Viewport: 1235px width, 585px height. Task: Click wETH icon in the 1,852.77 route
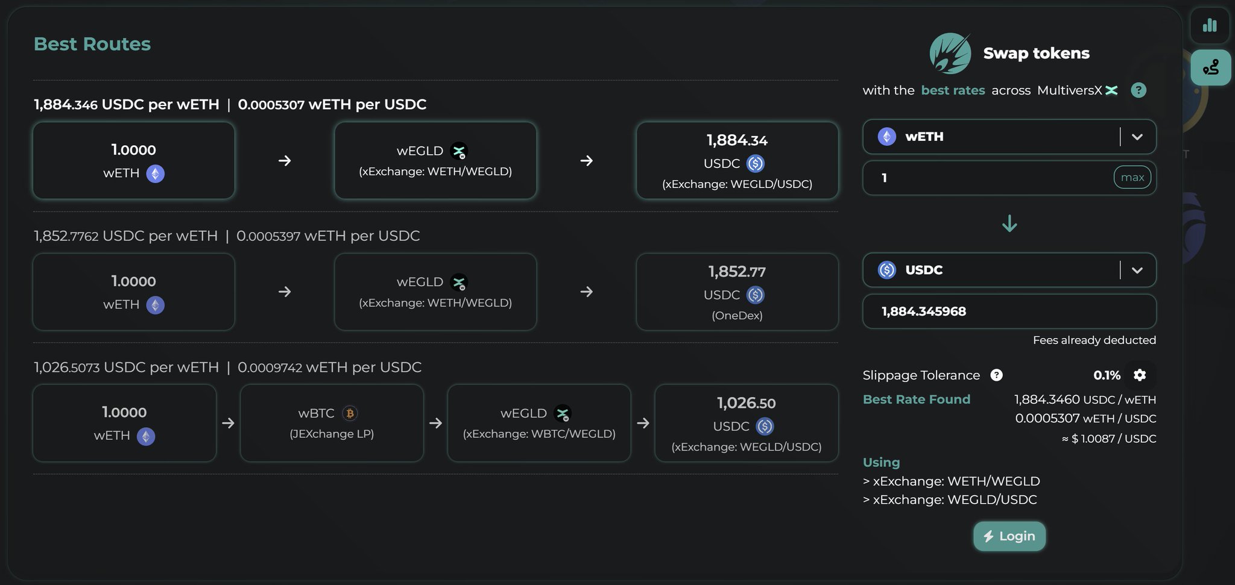156,305
